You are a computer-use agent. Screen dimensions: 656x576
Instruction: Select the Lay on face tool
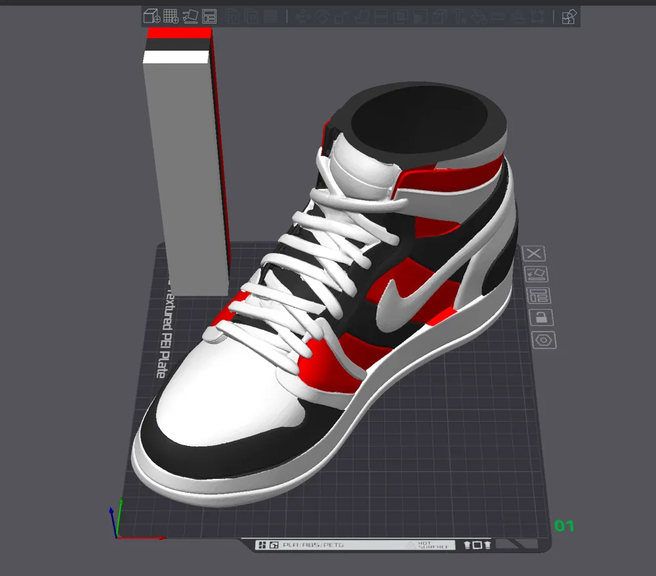tap(361, 16)
